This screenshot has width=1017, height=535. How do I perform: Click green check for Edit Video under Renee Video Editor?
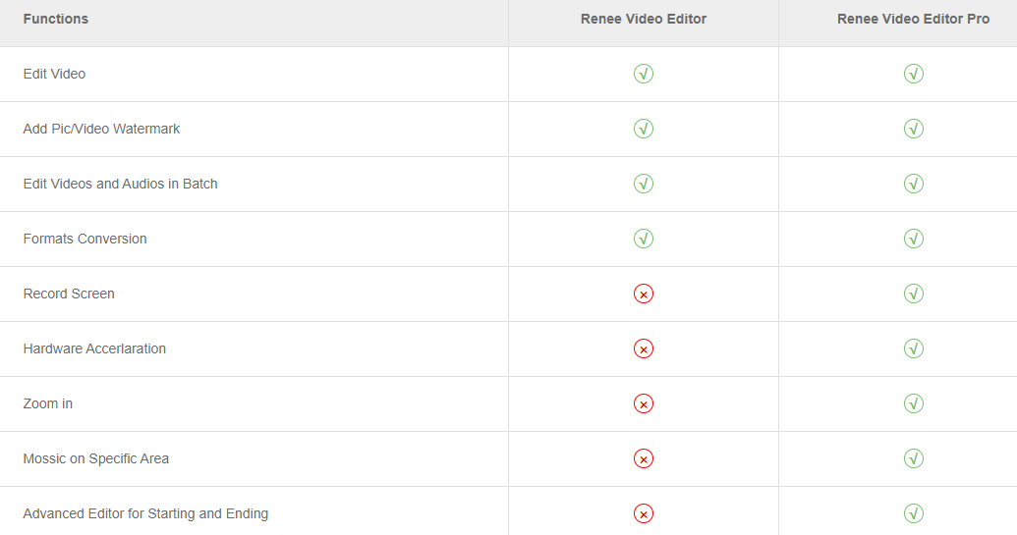point(644,74)
